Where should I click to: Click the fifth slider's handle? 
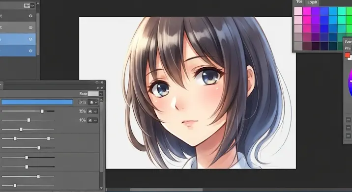click(x=39, y=148)
